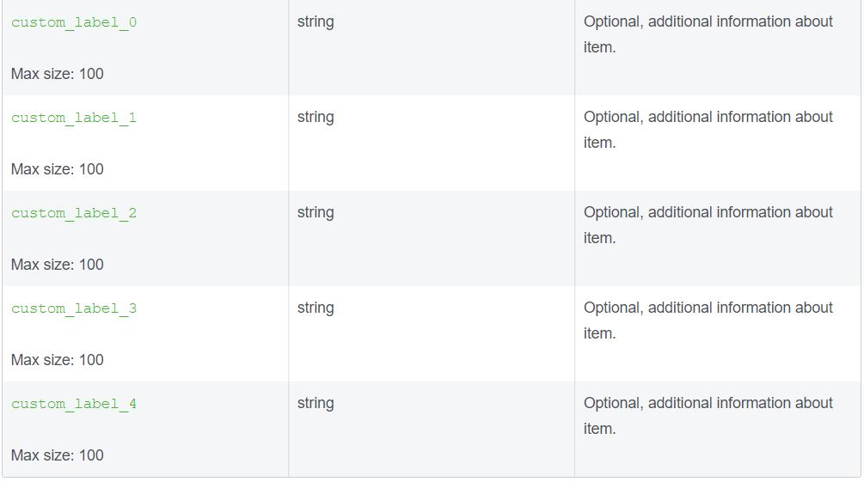The width and height of the screenshot is (864, 482).
Task: Click the custom_label_1 field name
Action: pos(74,119)
